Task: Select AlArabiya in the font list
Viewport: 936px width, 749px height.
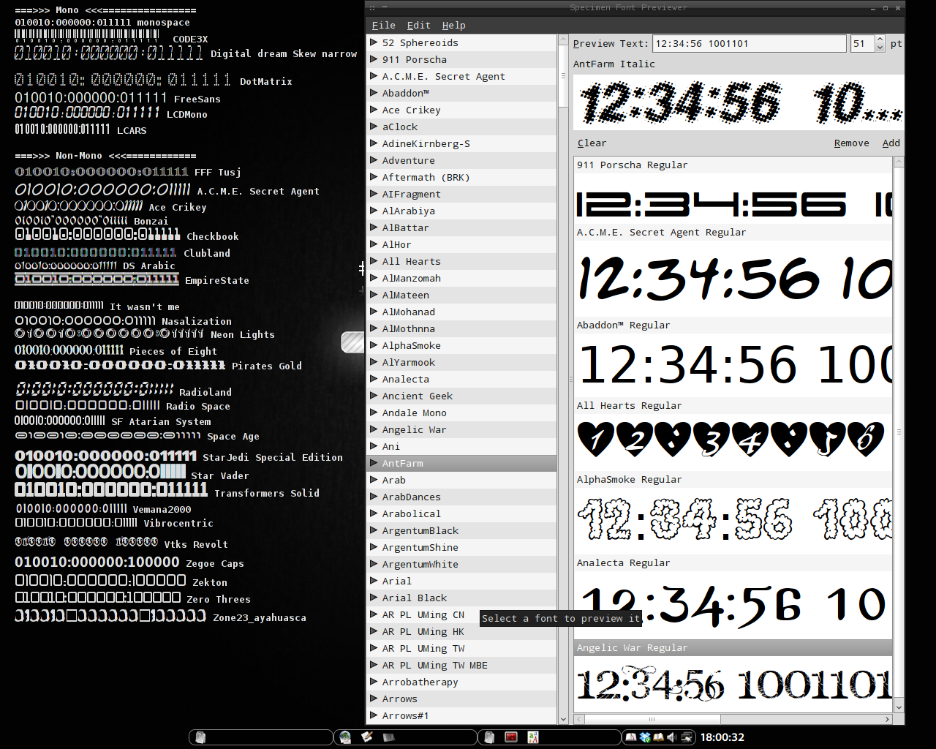Action: click(x=461, y=211)
